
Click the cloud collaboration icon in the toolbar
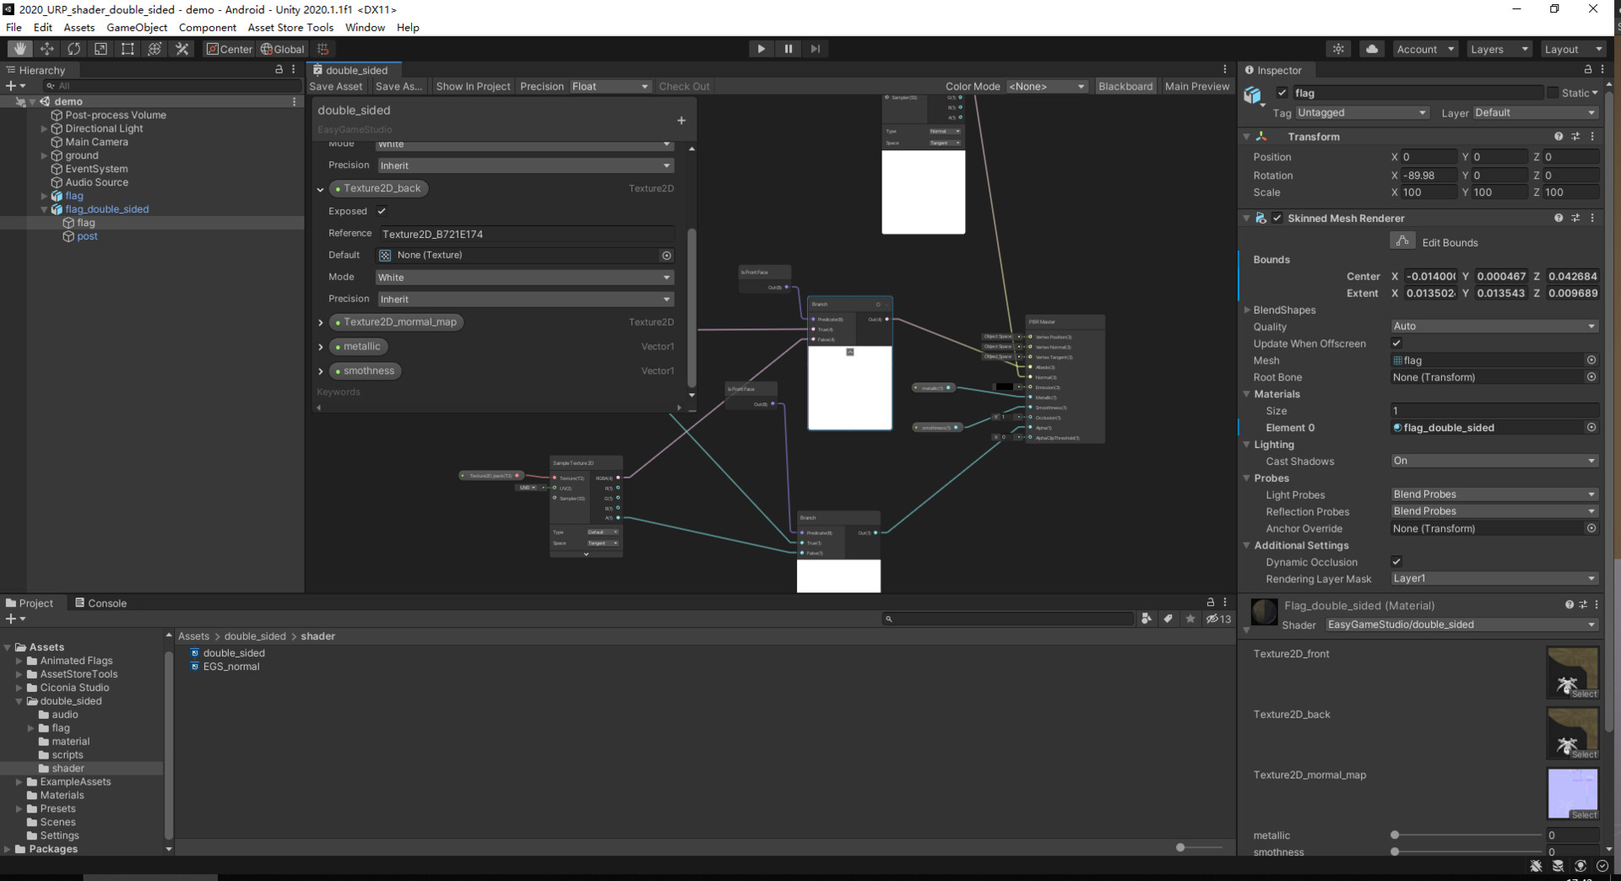[1371, 48]
